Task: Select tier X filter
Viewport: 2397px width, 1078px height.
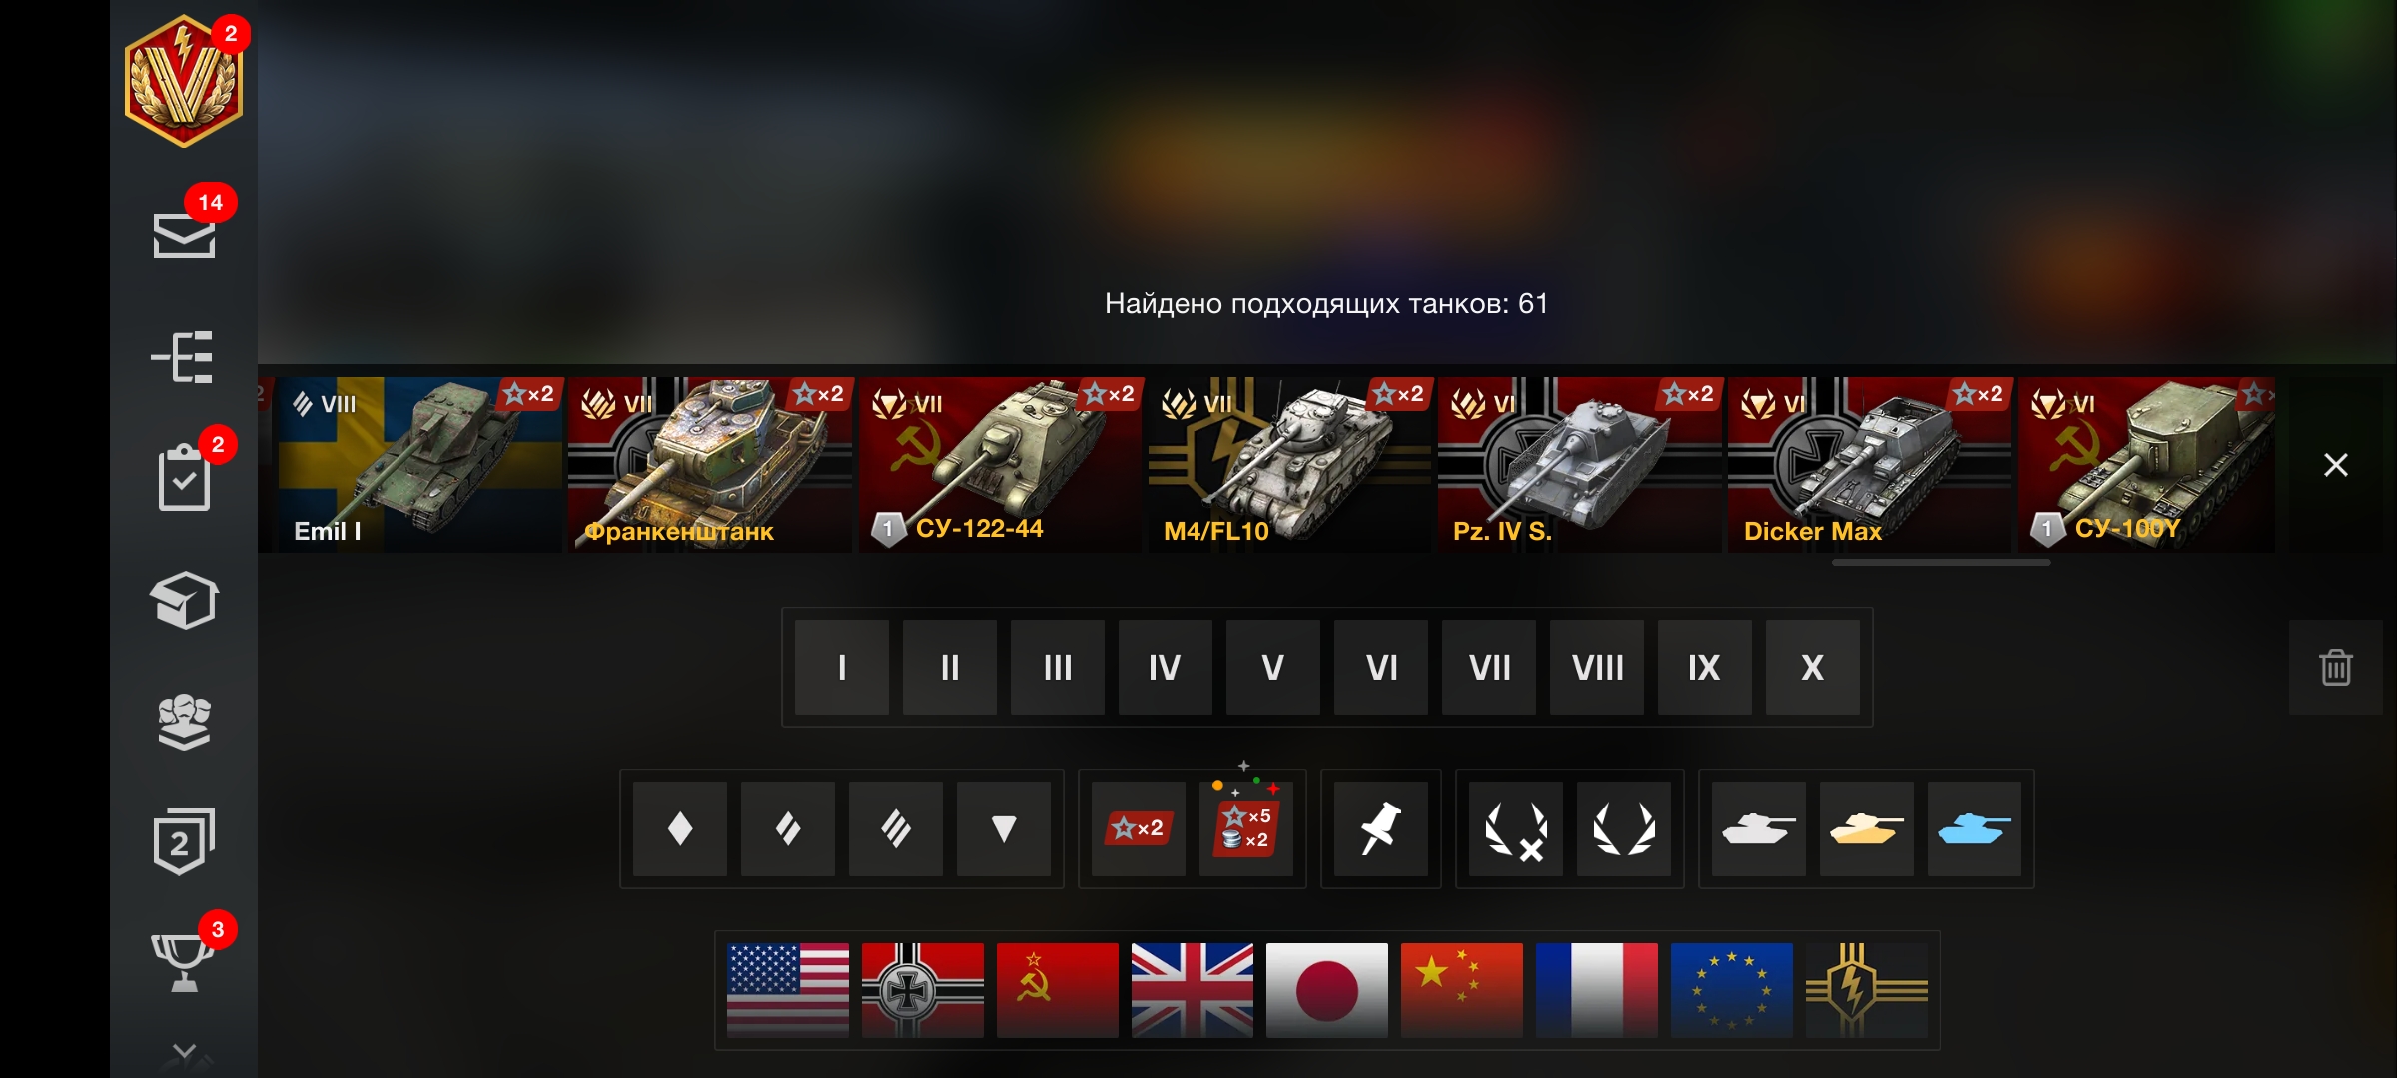Action: click(1813, 667)
